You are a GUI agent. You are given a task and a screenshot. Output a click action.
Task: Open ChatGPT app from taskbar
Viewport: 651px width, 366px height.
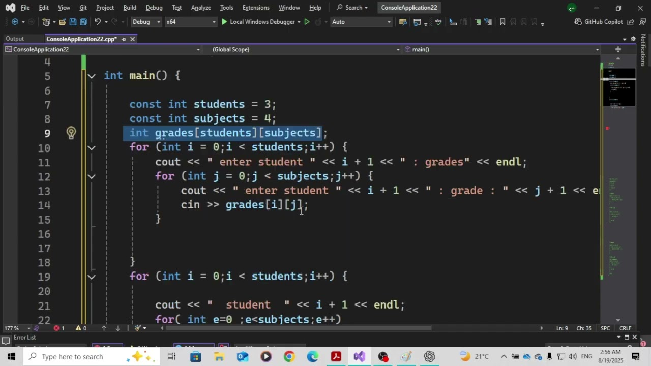click(430, 356)
